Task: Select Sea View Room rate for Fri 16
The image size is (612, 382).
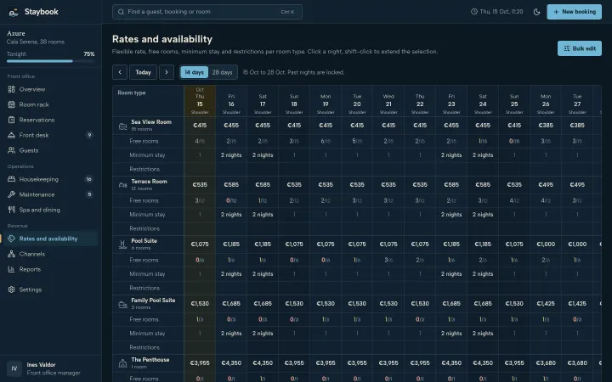Action: [231, 126]
